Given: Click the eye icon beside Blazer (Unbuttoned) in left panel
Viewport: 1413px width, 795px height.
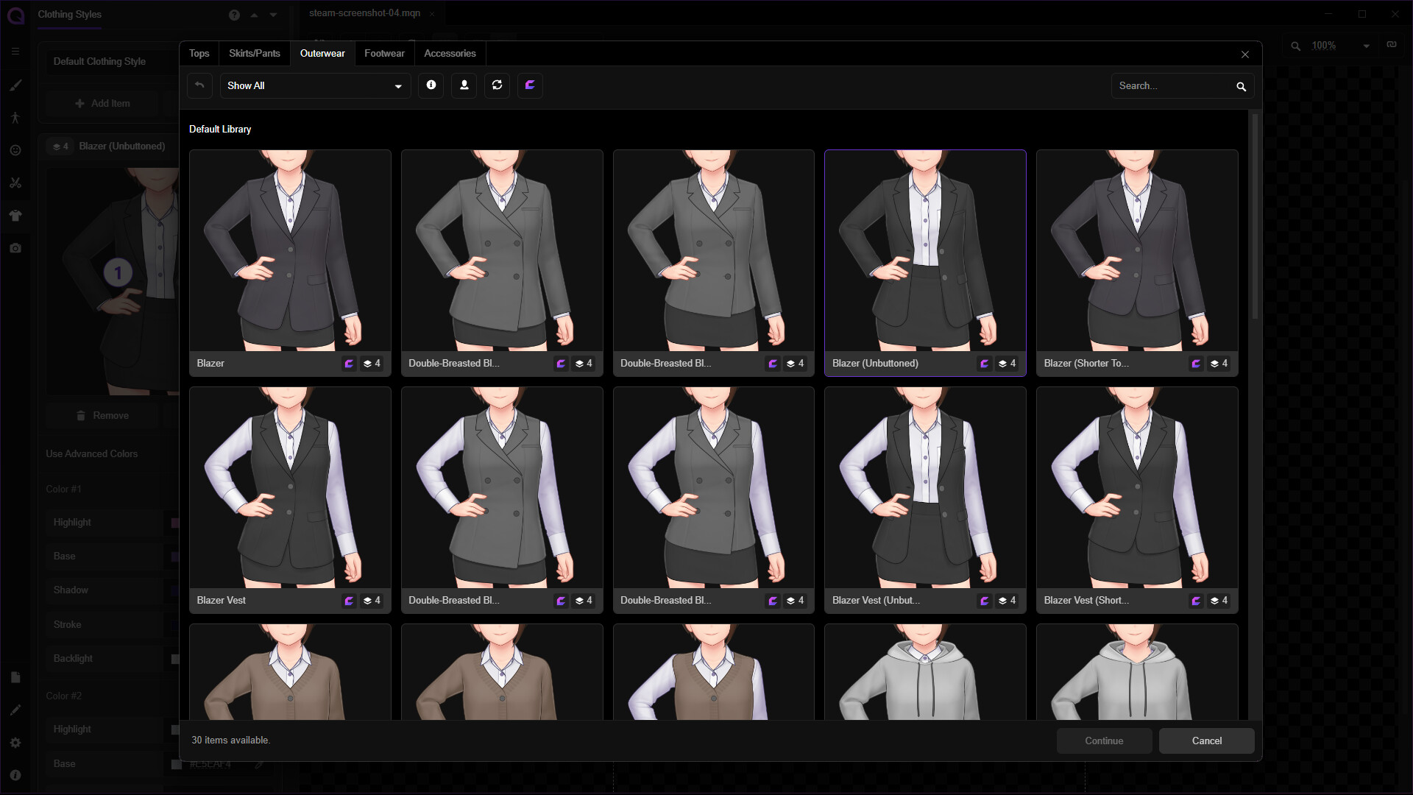Looking at the screenshot, I should tap(60, 146).
